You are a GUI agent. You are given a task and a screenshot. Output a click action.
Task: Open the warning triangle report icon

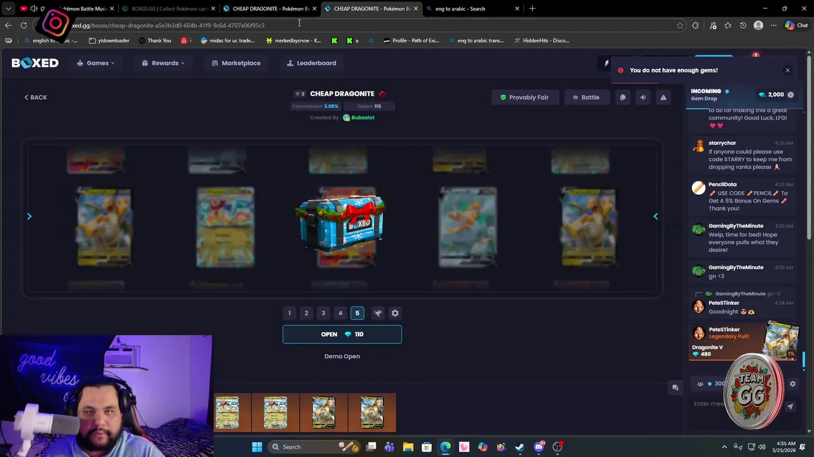pyautogui.click(x=663, y=97)
